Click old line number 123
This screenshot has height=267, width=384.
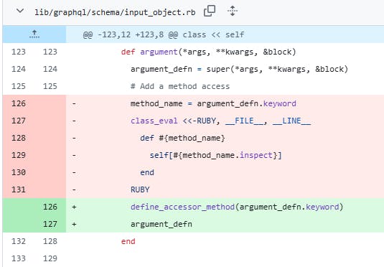coord(19,52)
